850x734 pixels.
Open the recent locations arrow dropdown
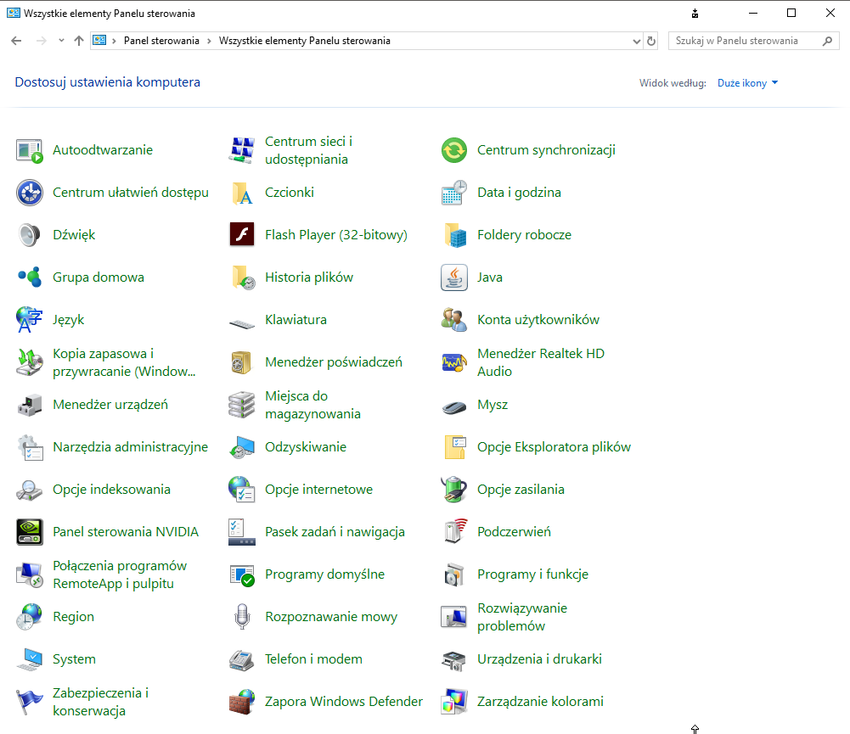(61, 41)
